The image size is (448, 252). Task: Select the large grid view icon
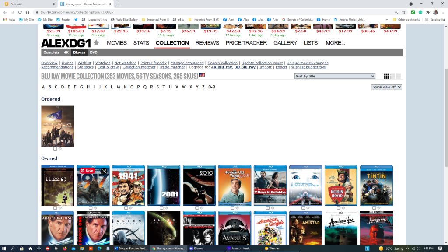pyautogui.click(x=386, y=77)
